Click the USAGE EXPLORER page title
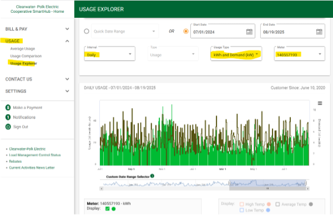The height and width of the screenshot is (215, 333). click(102, 9)
